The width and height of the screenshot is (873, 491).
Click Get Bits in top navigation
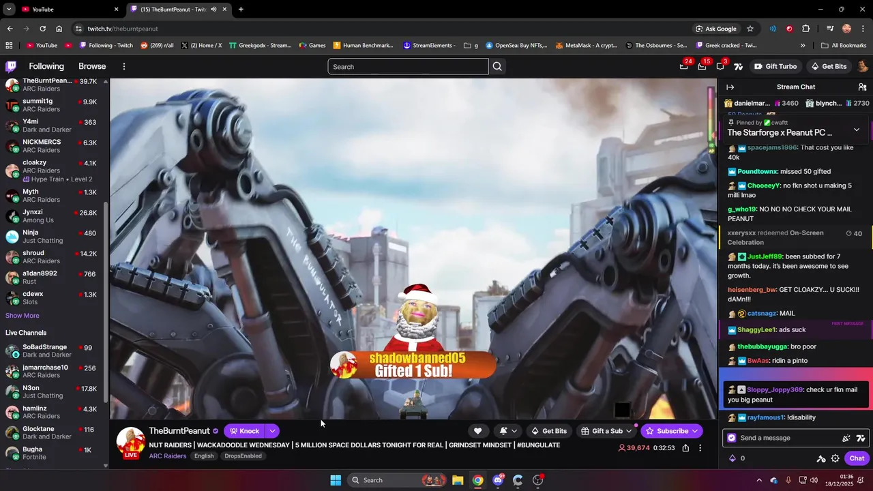[828, 66]
